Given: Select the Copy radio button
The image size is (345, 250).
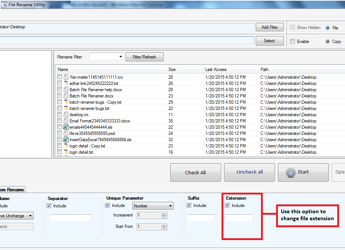Looking at the screenshot, I should tap(327, 42).
